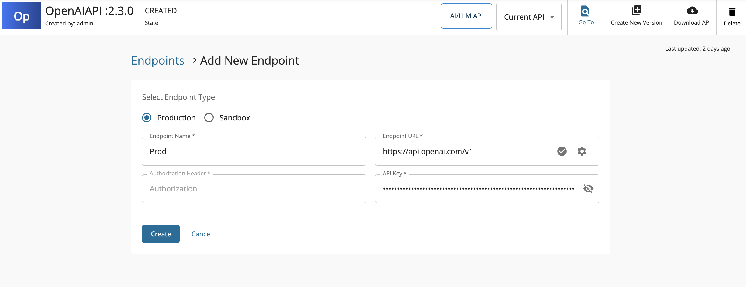Focus the Authorization Header field
The height and width of the screenshot is (287, 746).
click(x=254, y=189)
